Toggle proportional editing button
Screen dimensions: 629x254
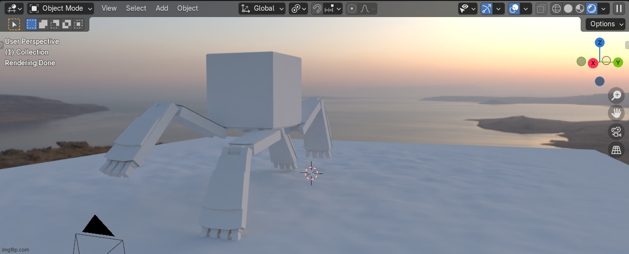[351, 8]
